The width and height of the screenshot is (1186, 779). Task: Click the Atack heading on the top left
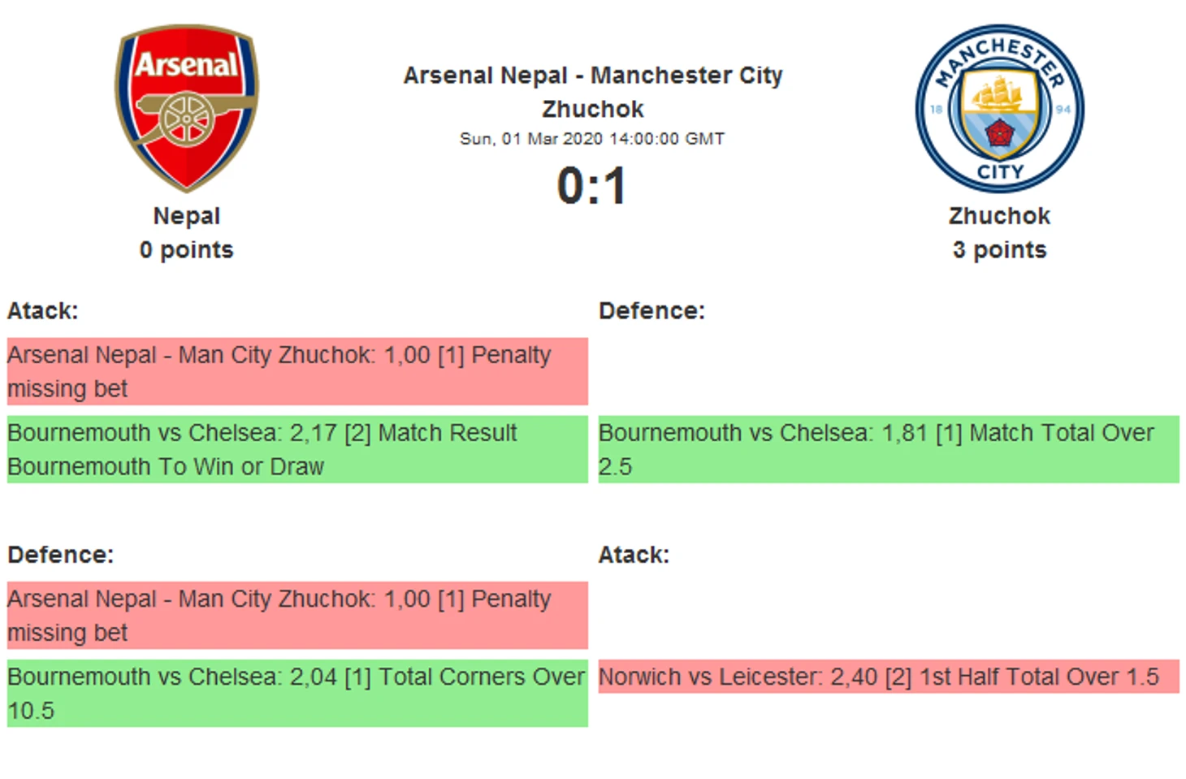[43, 311]
